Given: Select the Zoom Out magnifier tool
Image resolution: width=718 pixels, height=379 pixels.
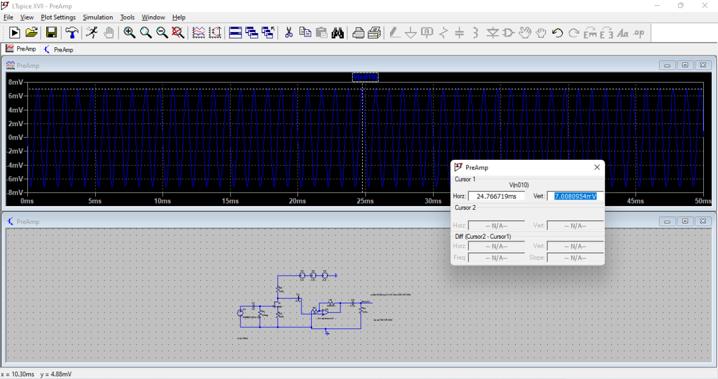Looking at the screenshot, I should pos(162,33).
